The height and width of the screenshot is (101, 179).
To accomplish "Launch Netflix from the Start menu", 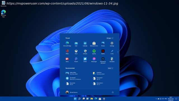I will click(x=103, y=52).
